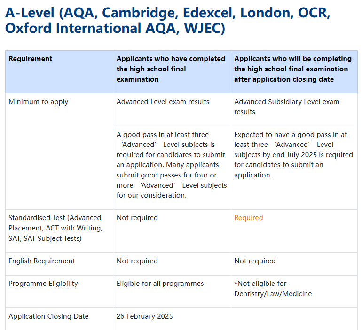Click the Requirement column header
Image resolution: width=362 pixels, height=330 pixels.
tap(31, 59)
